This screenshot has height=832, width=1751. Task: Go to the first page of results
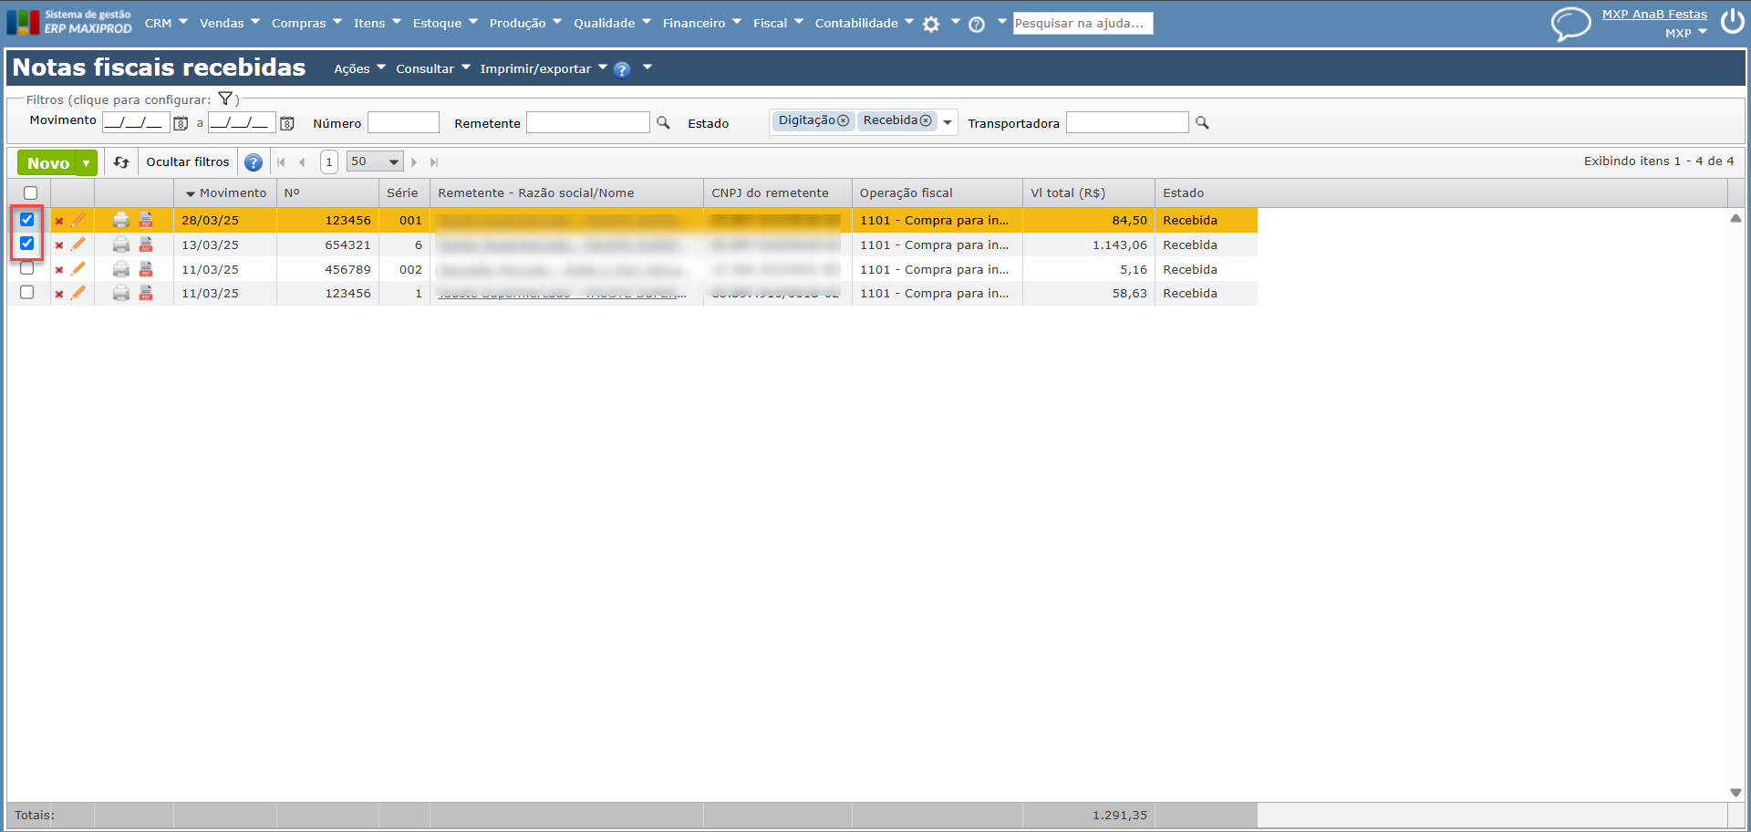(281, 162)
